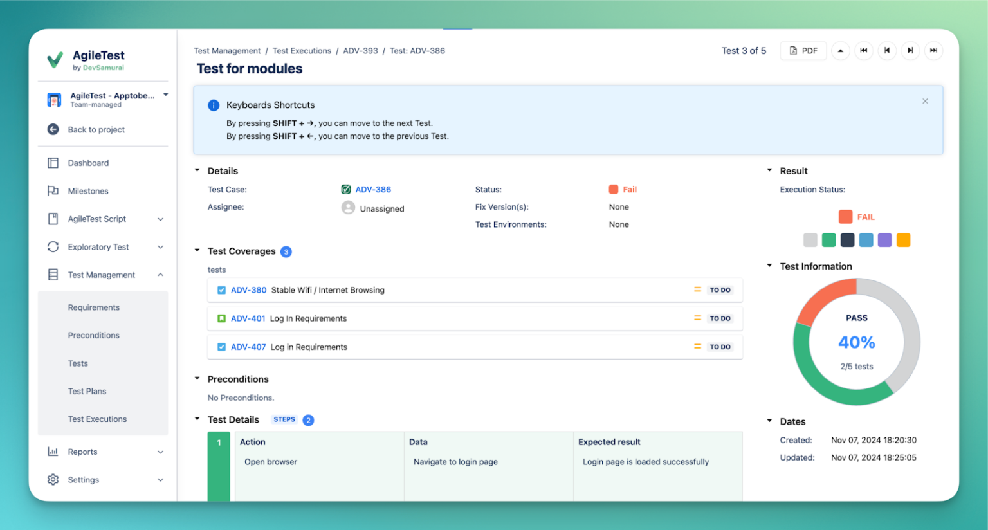Click the Back to project arrow icon
Screen dimensions: 988x530
53,129
